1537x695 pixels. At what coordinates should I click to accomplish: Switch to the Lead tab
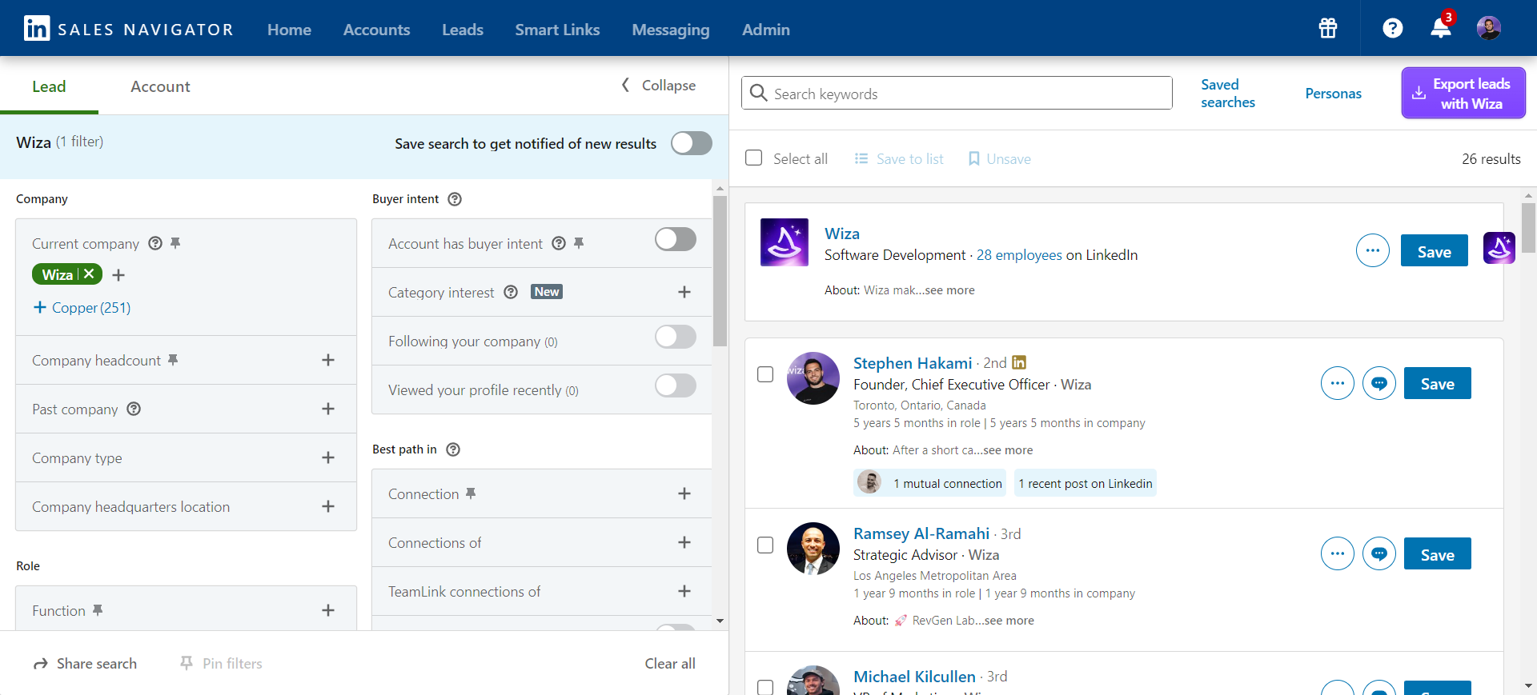click(49, 86)
